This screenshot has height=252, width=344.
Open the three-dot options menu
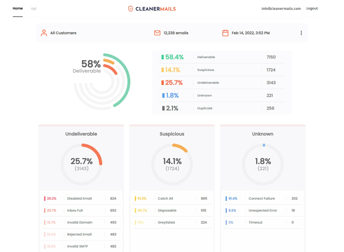click(301, 33)
